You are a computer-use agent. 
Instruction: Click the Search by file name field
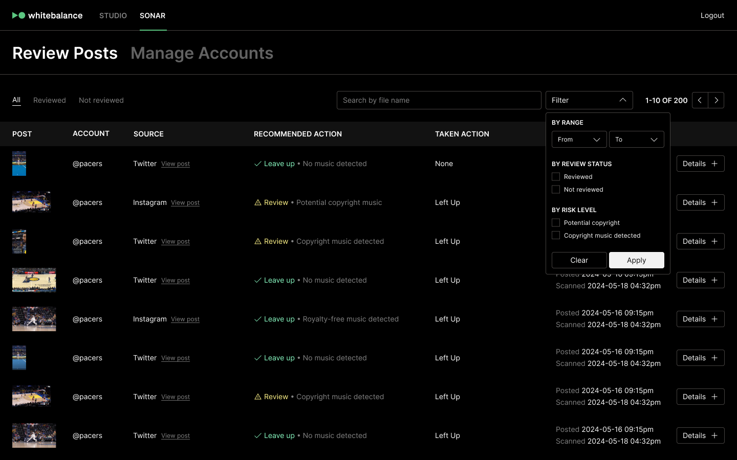pos(439,100)
